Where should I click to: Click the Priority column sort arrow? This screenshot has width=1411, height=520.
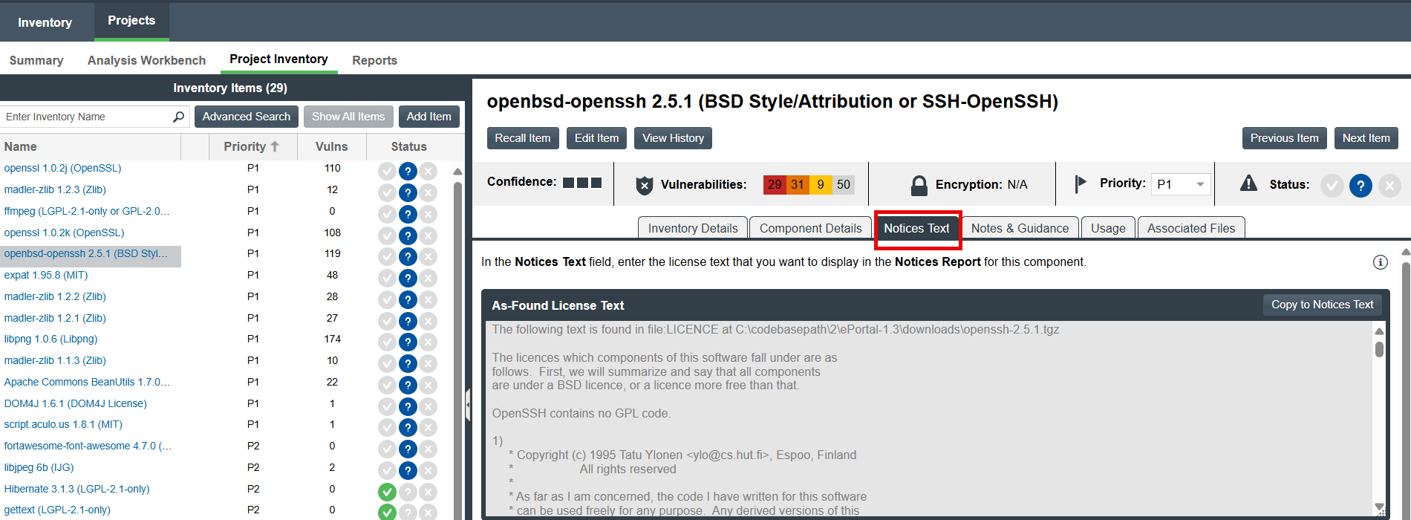275,146
